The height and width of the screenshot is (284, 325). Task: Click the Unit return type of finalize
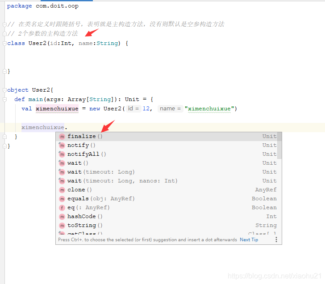coord(270,136)
